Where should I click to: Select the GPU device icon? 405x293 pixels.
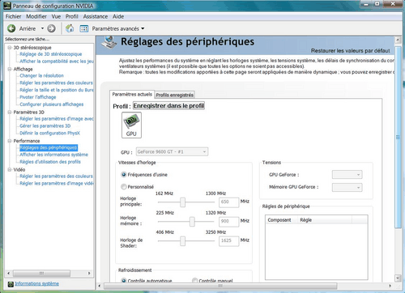(x=131, y=125)
